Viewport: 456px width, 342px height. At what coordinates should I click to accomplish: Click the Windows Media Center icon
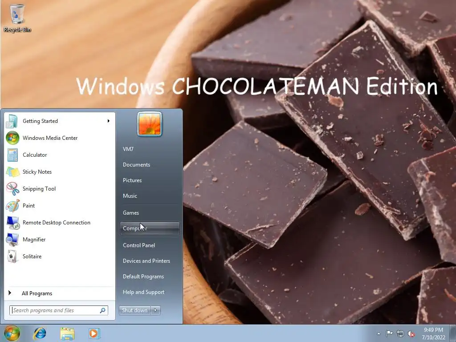(x=12, y=138)
